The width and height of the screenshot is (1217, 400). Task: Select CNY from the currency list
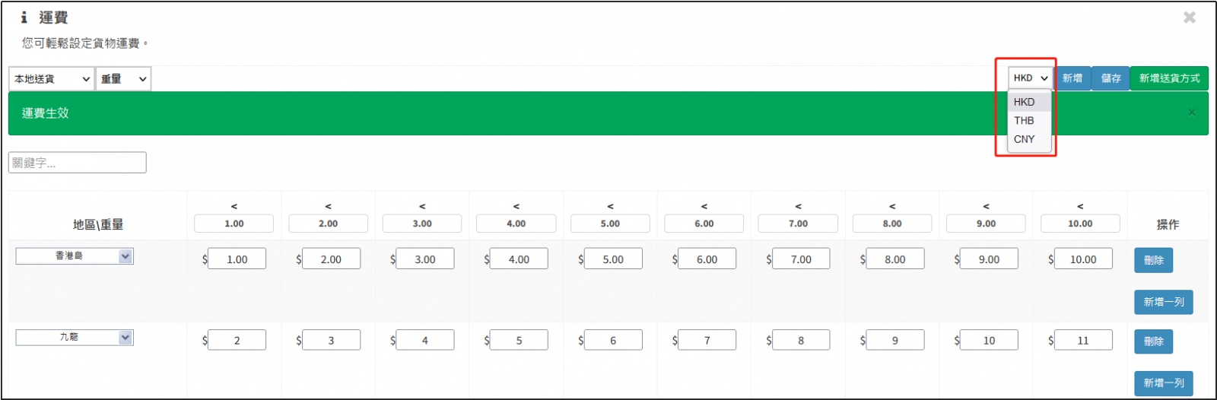[x=1025, y=139]
